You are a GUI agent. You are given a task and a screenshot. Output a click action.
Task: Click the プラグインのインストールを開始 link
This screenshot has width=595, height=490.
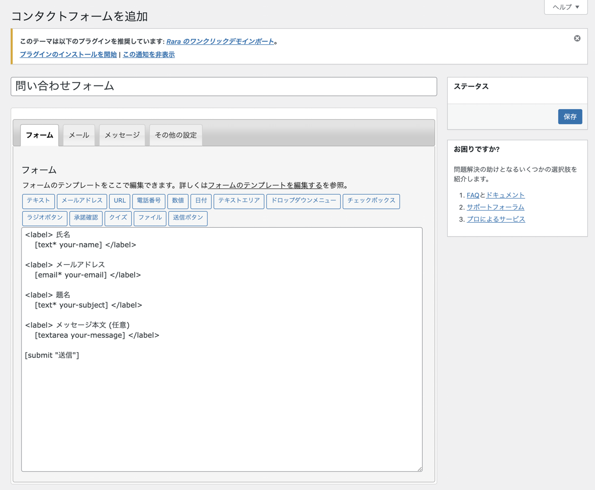tap(68, 55)
